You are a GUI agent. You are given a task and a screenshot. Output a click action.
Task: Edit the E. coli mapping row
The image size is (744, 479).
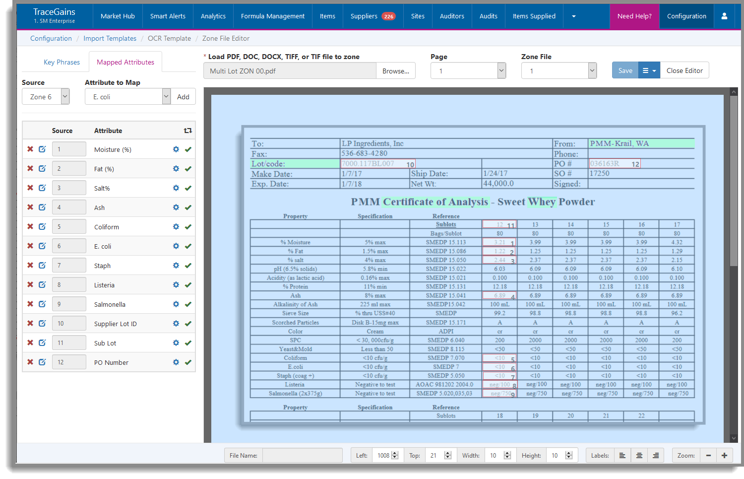coord(42,246)
